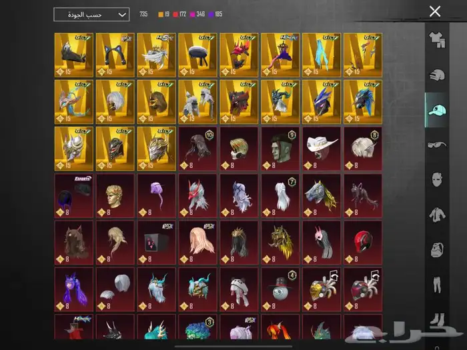Select the blue and purple horned helmet item

click(x=322, y=102)
